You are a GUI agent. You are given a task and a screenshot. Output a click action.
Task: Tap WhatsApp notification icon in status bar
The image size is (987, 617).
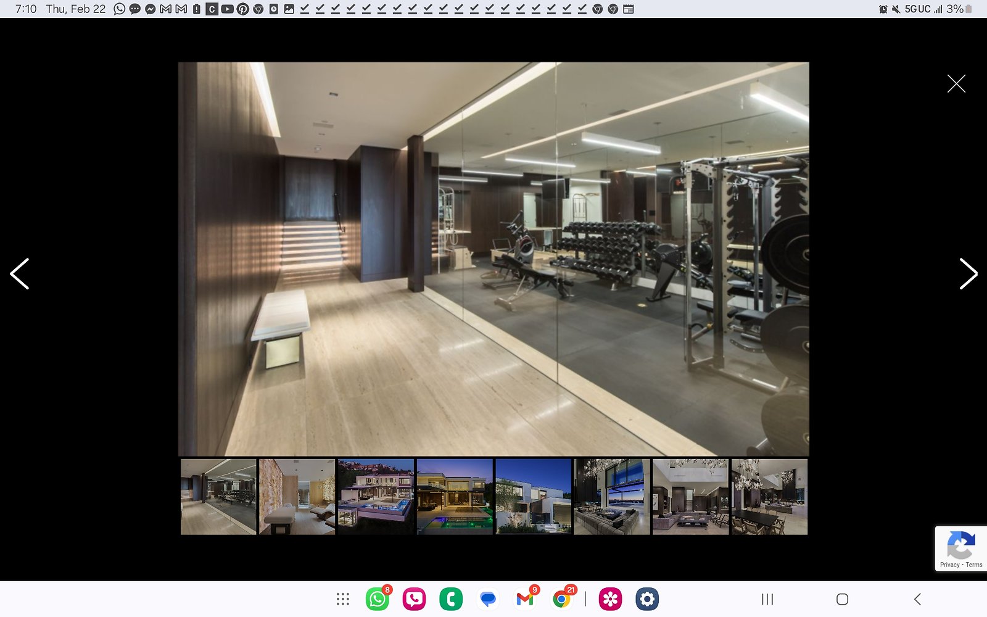tap(120, 9)
